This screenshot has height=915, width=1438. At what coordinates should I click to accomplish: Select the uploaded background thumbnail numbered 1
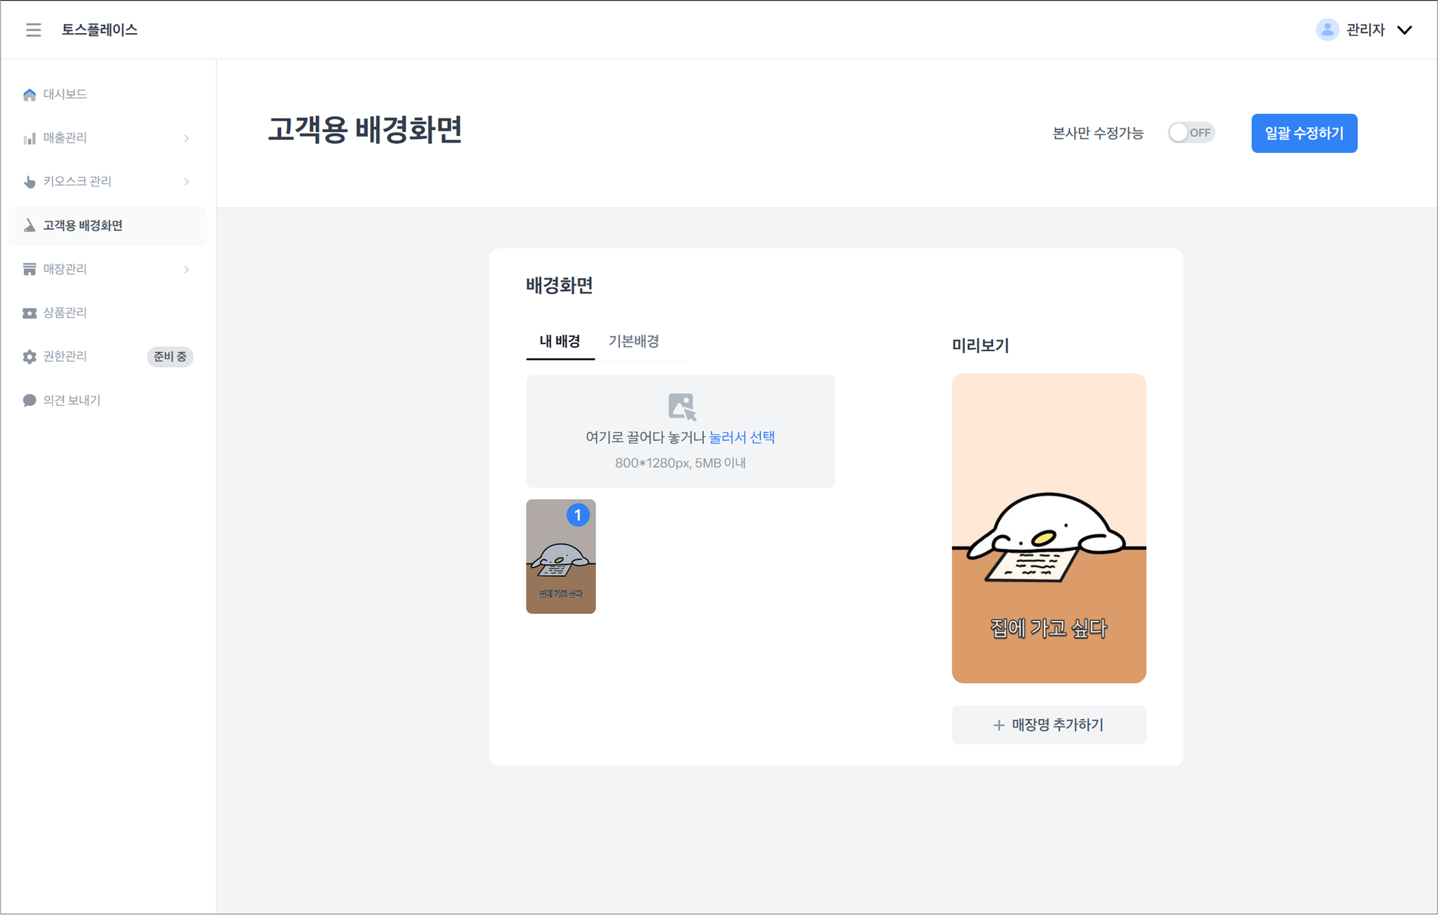560,557
